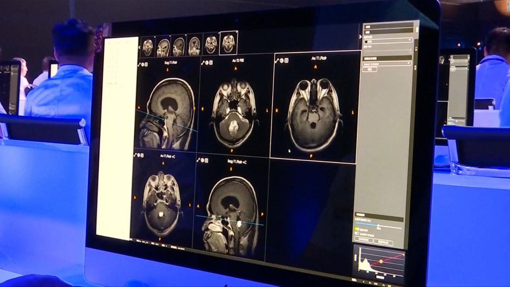
Task: Open the first dropdown in the right panel
Action: click(x=388, y=41)
